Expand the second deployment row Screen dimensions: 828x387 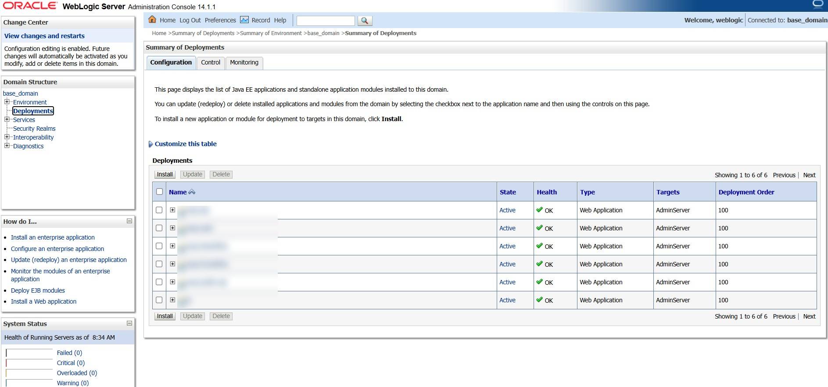pyautogui.click(x=172, y=228)
